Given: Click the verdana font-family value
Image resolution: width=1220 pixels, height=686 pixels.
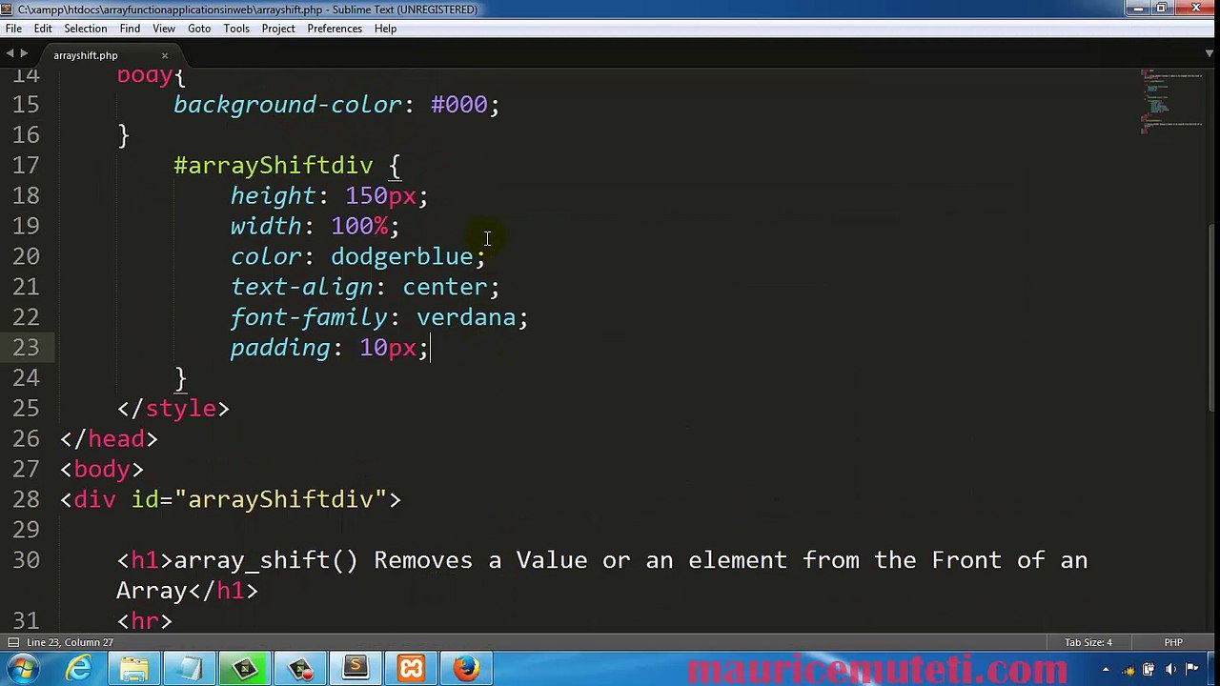Looking at the screenshot, I should (466, 318).
